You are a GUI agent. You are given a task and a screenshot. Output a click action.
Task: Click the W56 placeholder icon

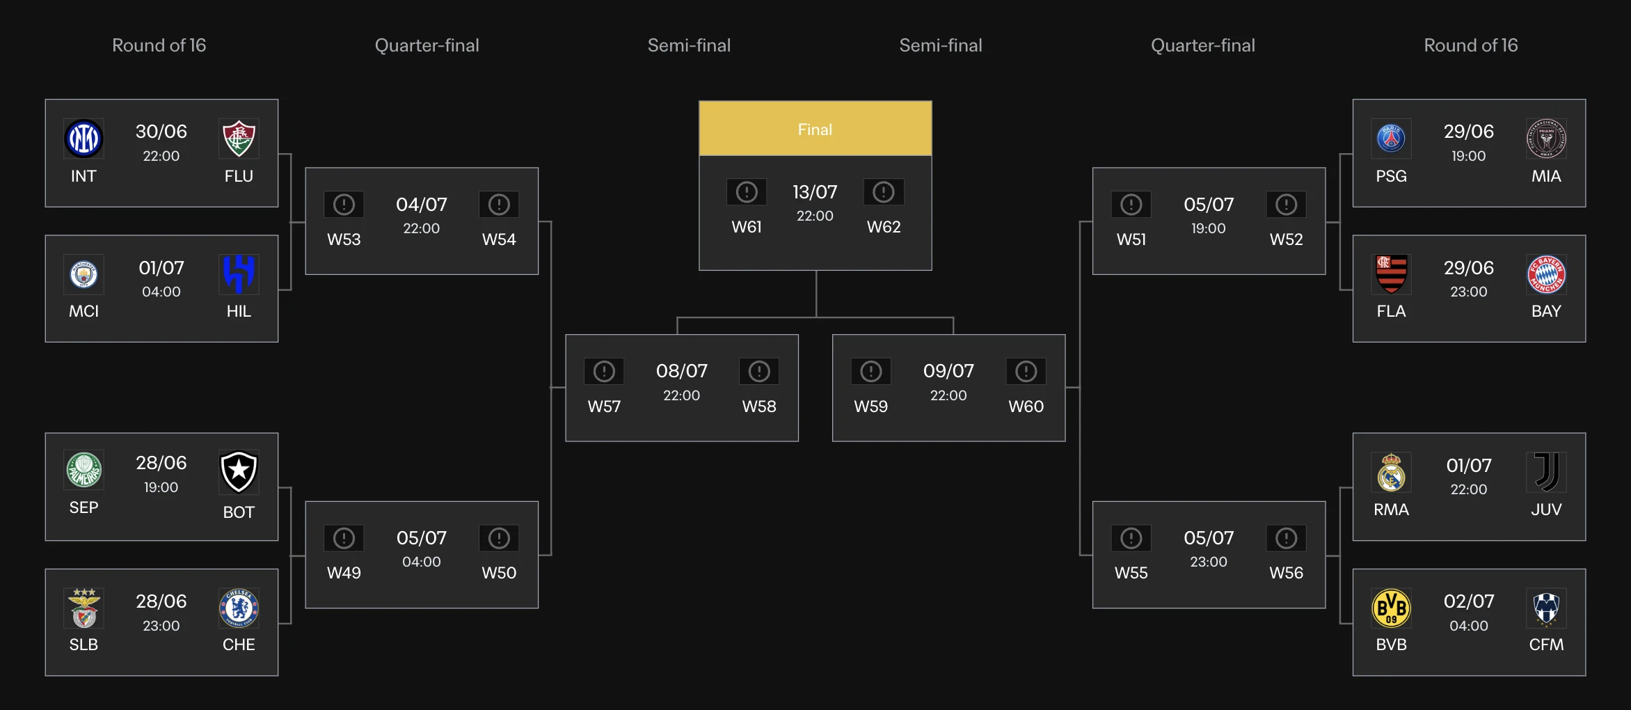1287,538
